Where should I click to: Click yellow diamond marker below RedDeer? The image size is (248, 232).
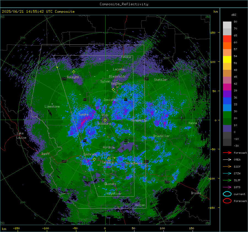tap(113, 90)
